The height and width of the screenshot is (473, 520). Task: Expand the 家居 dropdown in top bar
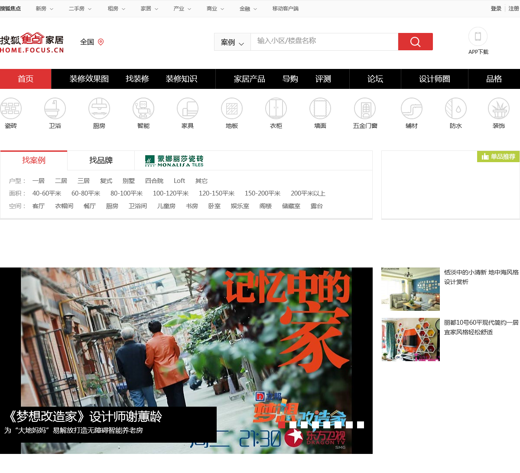pyautogui.click(x=149, y=9)
